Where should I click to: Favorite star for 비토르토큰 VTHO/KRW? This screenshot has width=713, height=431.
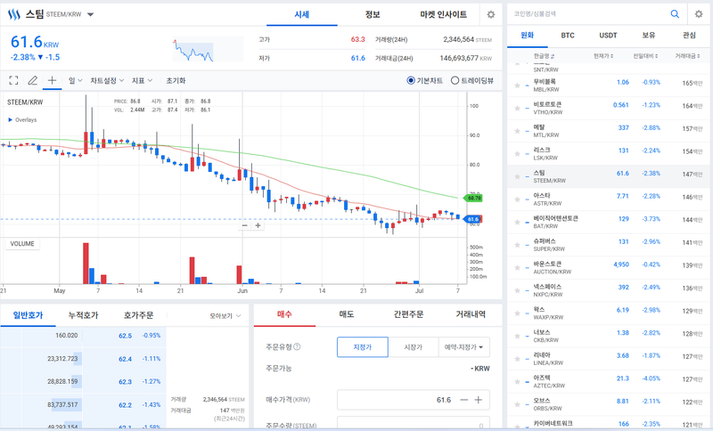pos(517,108)
